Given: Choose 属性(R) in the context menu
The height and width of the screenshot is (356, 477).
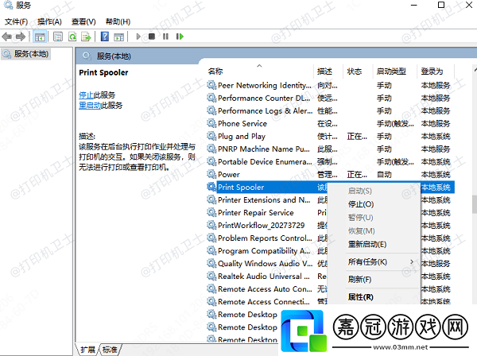Looking at the screenshot, I should (360, 297).
